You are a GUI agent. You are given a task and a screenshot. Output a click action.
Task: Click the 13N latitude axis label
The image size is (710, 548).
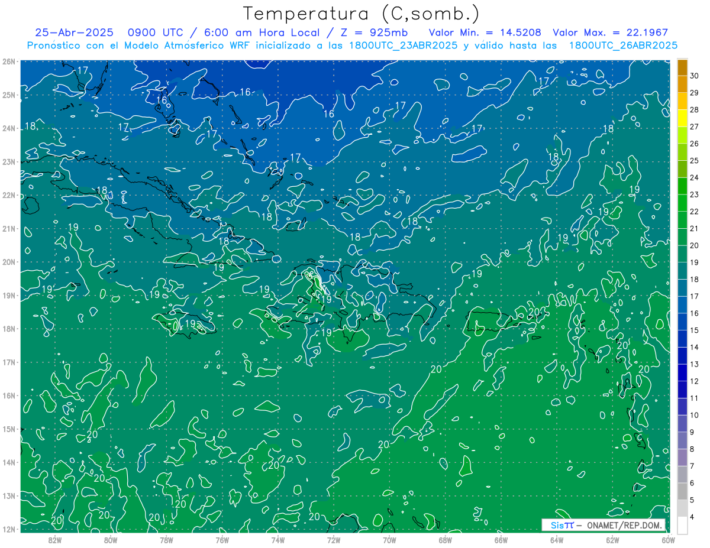(x=8, y=495)
